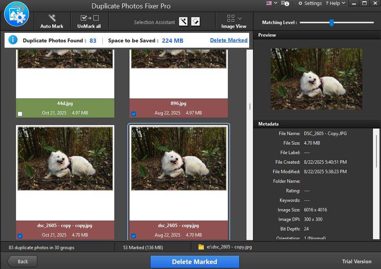Uncheck dsc_2605 - copy - copy.jpg checkbox
The width and height of the screenshot is (381, 269).
[20, 236]
